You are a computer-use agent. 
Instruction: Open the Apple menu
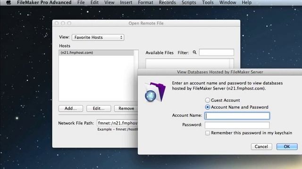click(x=8, y=2)
